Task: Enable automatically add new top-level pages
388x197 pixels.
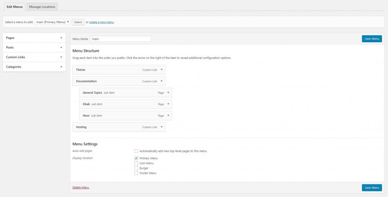Action: pyautogui.click(x=136, y=151)
